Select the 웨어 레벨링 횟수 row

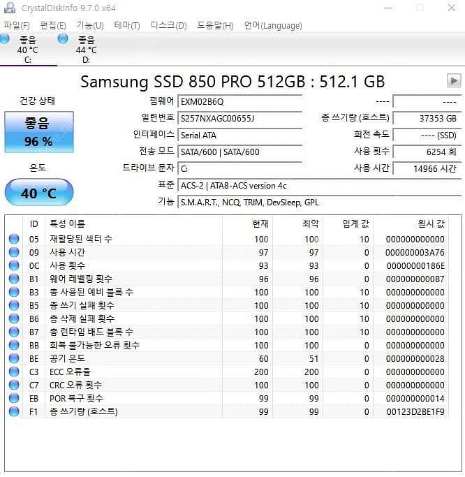227,279
